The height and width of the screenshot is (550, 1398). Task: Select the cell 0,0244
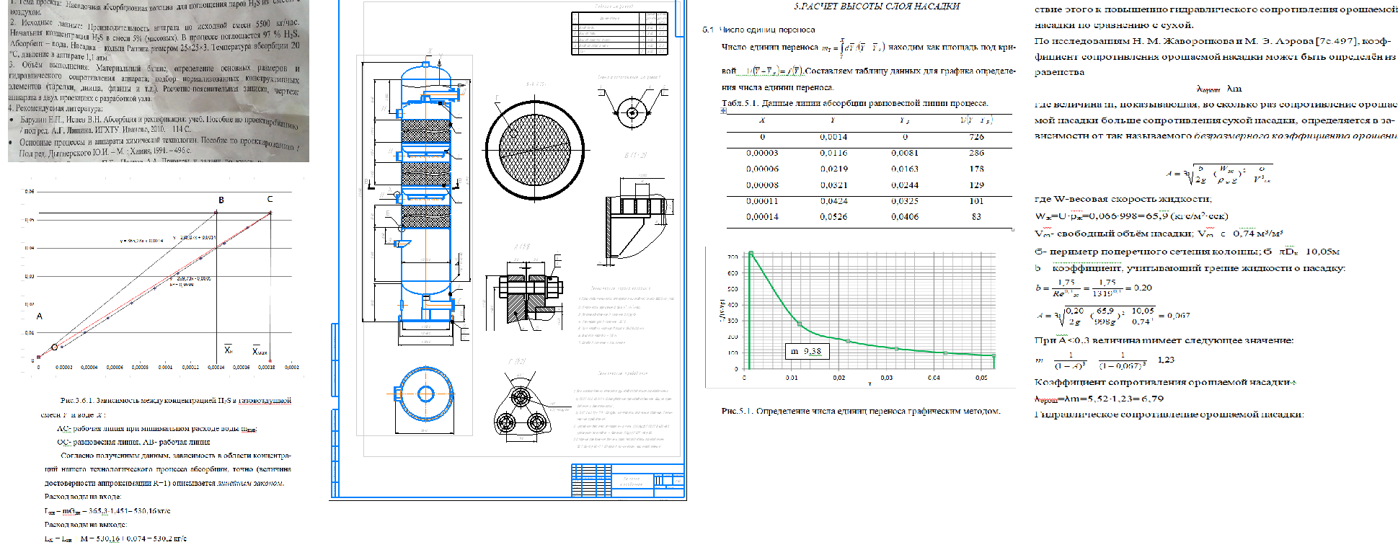click(x=905, y=185)
